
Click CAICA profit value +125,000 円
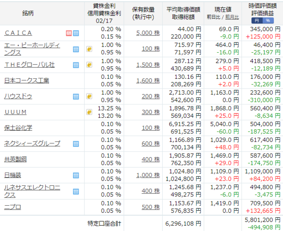(x=263, y=37)
